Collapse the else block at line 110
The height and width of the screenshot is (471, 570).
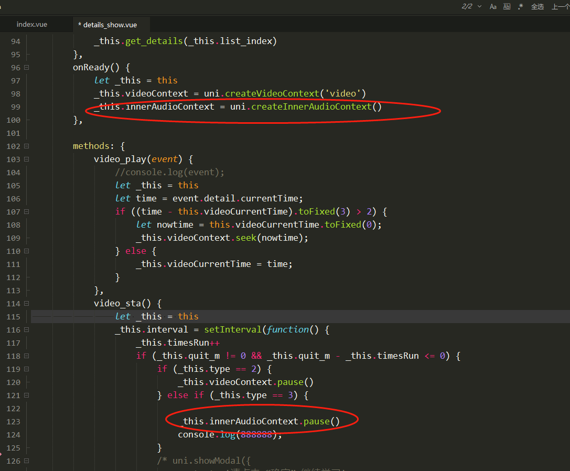point(26,251)
